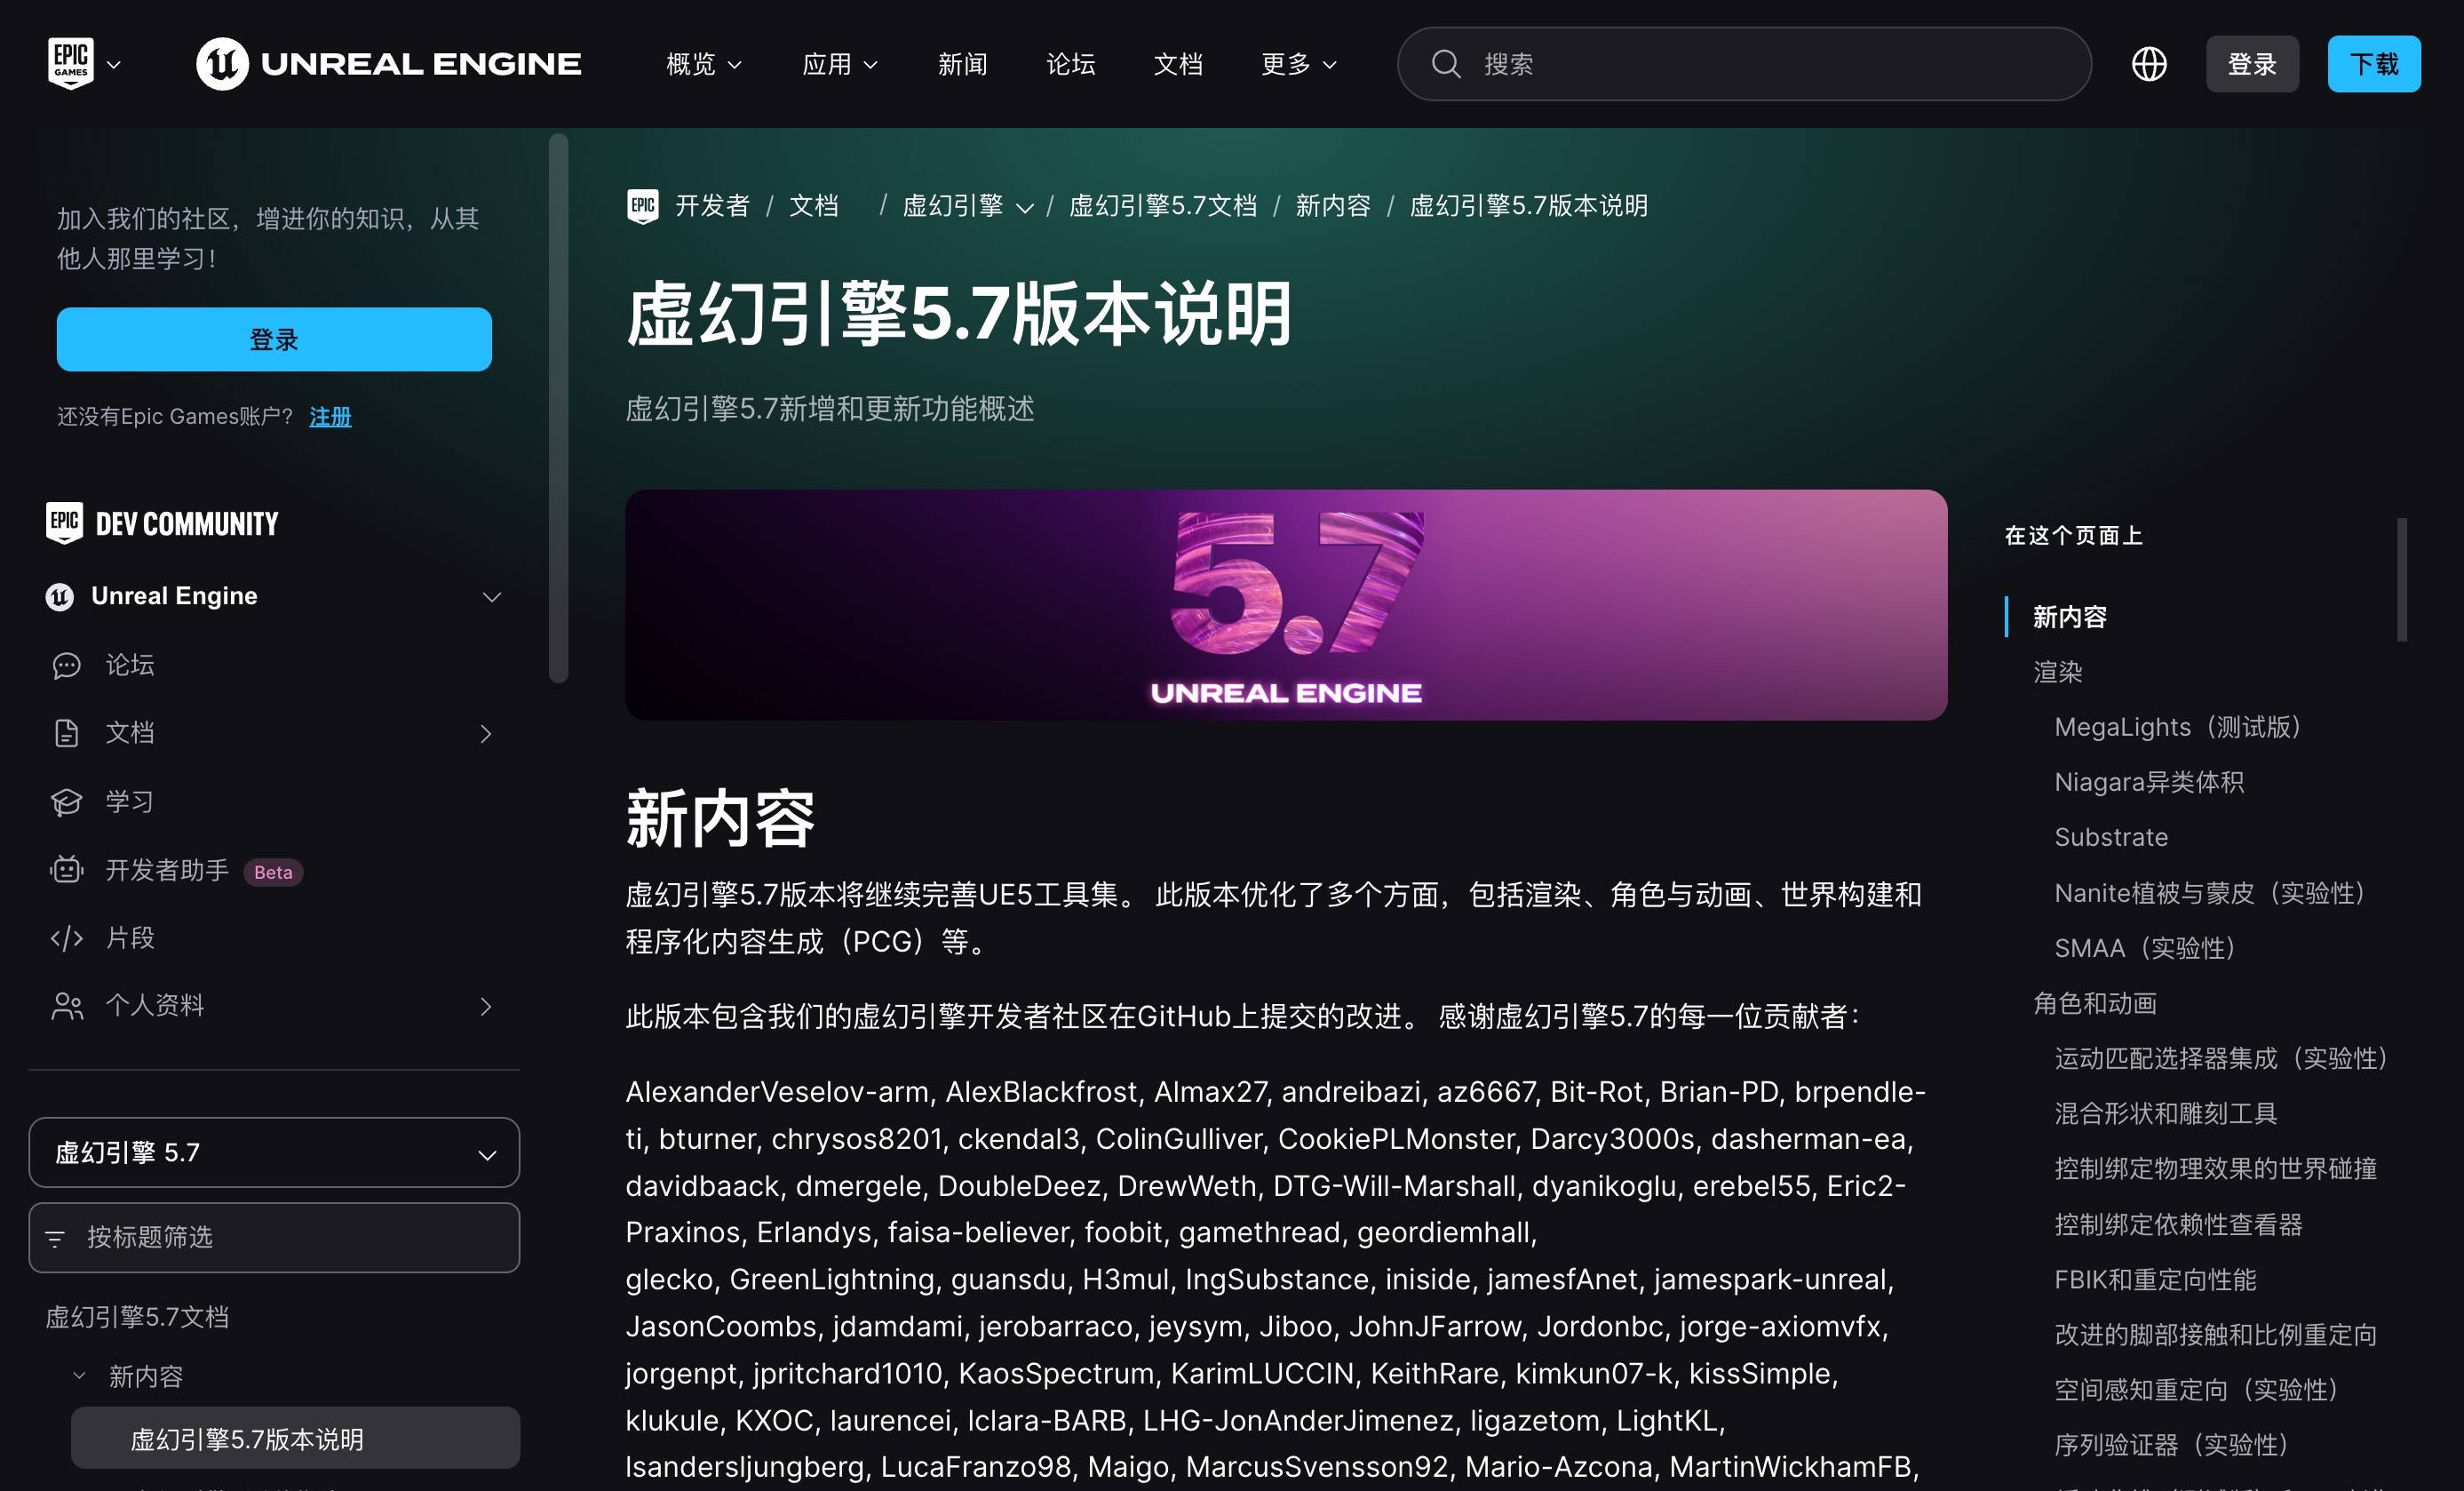
Task: Click the blue 下载 button
Action: coord(2373,64)
